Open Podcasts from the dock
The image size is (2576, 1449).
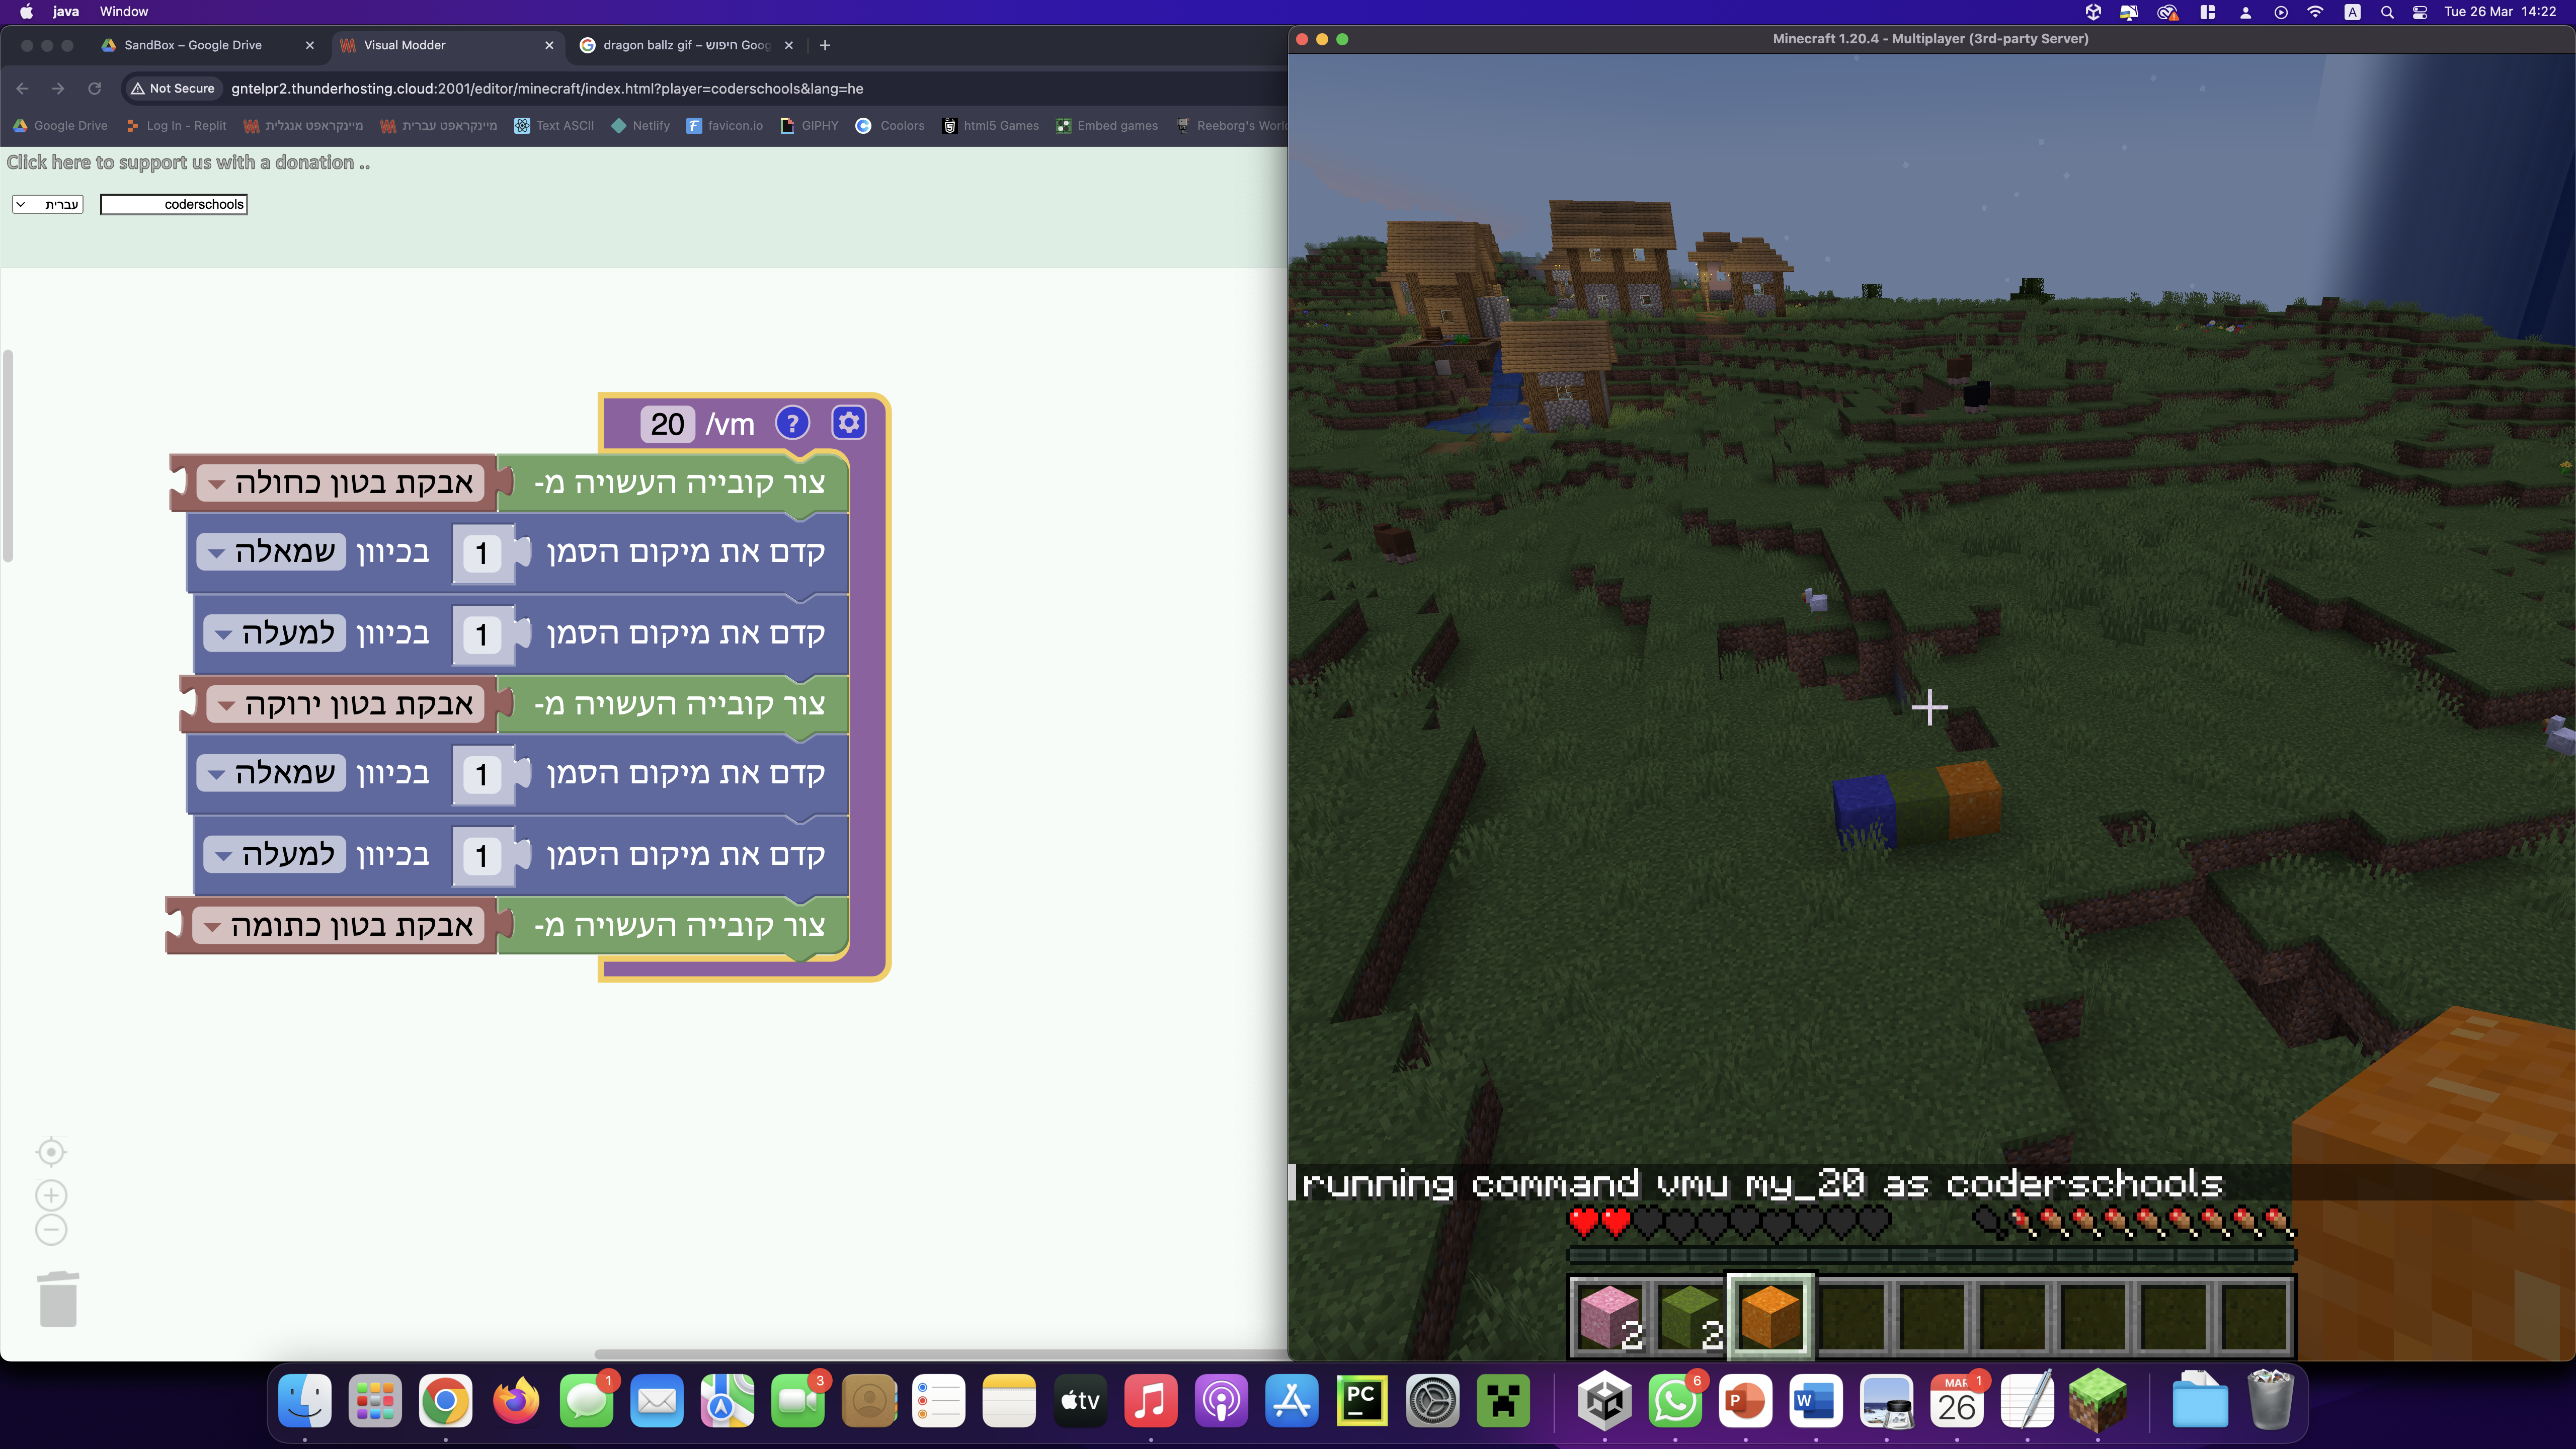[1221, 1401]
